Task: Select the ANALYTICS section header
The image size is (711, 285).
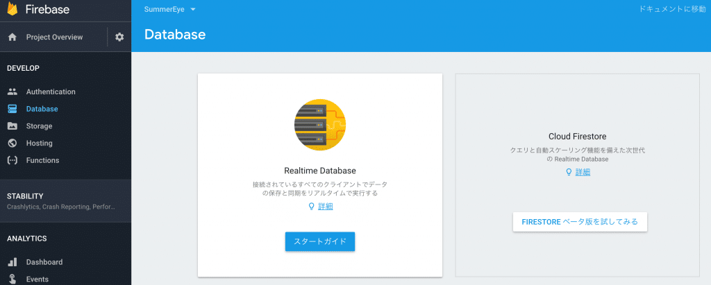Action: [x=27, y=239]
